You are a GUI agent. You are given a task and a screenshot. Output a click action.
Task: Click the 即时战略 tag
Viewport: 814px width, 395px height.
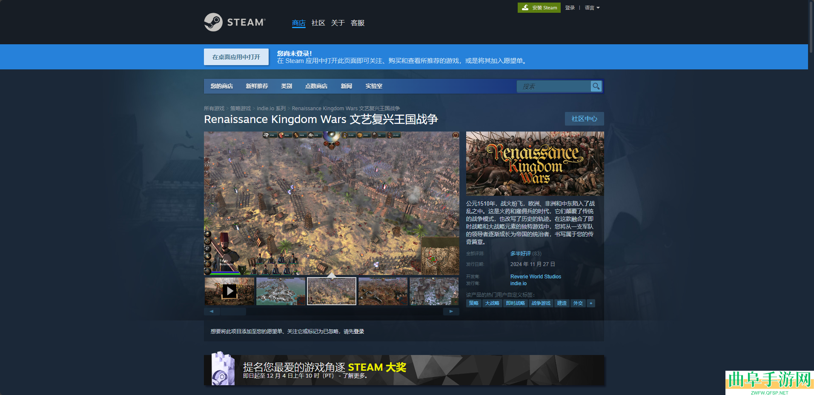pyautogui.click(x=516, y=303)
